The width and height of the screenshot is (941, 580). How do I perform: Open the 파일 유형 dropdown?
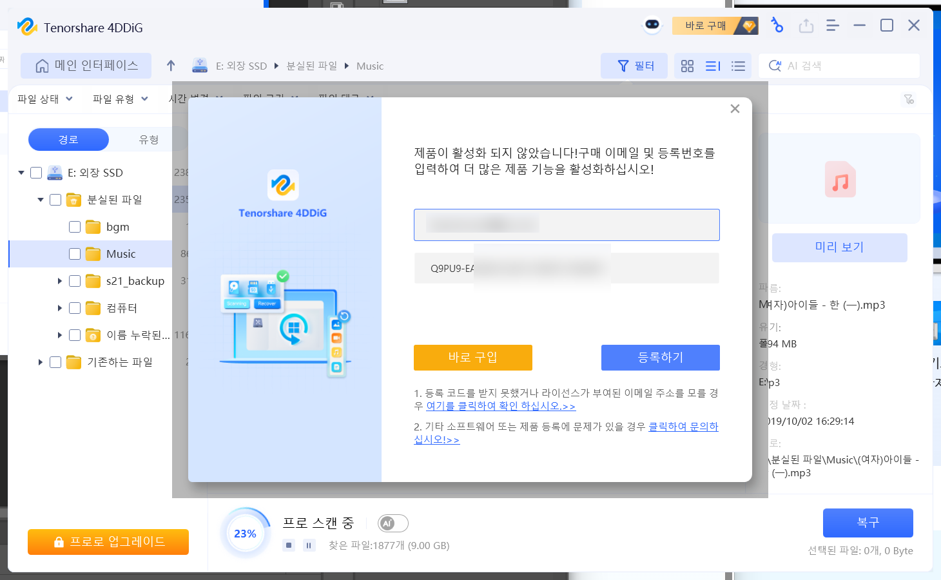[x=121, y=99]
